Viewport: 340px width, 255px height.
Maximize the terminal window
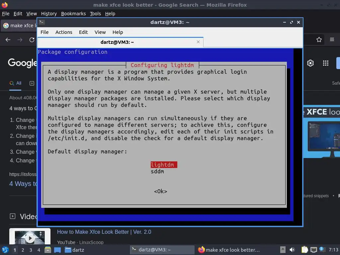click(x=292, y=22)
